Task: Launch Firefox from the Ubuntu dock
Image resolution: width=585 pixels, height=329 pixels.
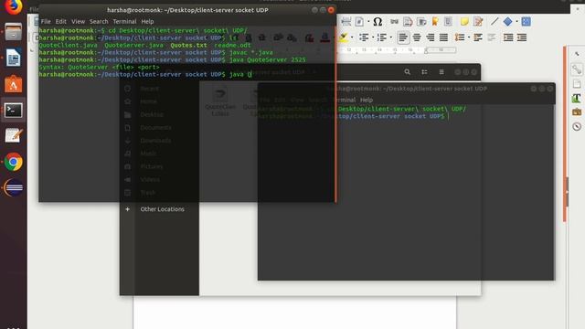Action: (x=14, y=6)
